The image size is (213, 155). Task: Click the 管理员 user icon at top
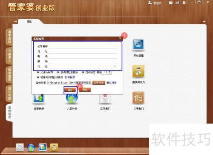(150, 3)
